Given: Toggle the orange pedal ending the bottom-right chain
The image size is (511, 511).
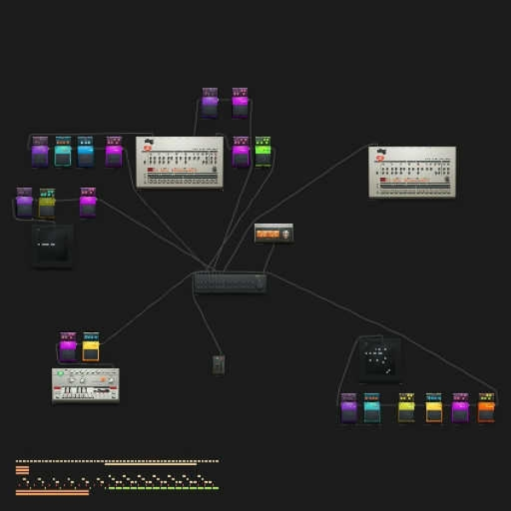Looking at the screenshot, I should point(486,413).
